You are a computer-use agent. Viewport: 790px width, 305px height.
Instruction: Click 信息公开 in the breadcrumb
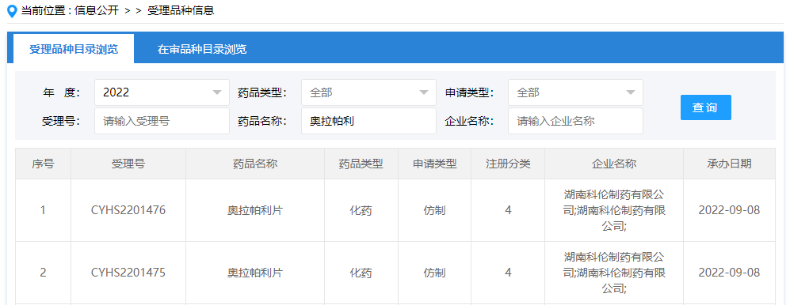coord(96,11)
